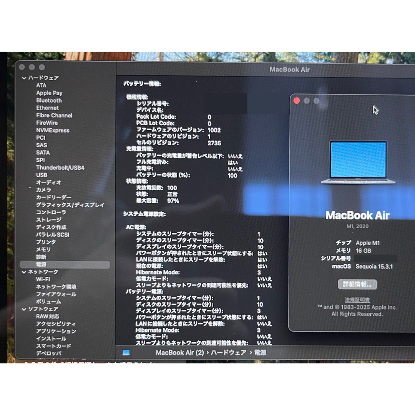Screen dimensions: 415x415
Task: Click the 詳細情報... button
Action: [x=357, y=284]
